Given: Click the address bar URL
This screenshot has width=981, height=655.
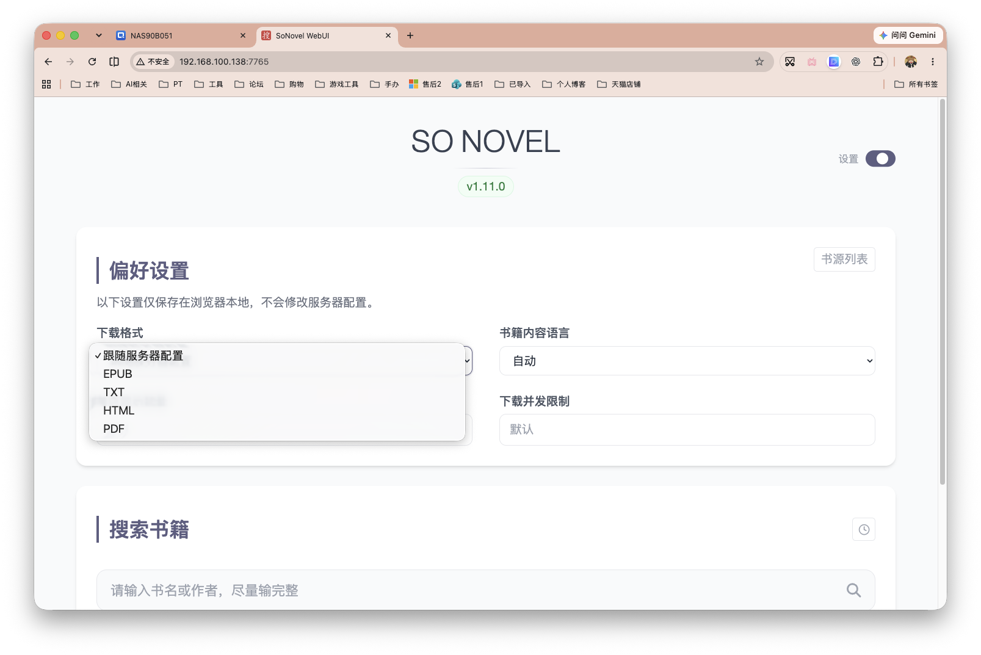Looking at the screenshot, I should 224,62.
